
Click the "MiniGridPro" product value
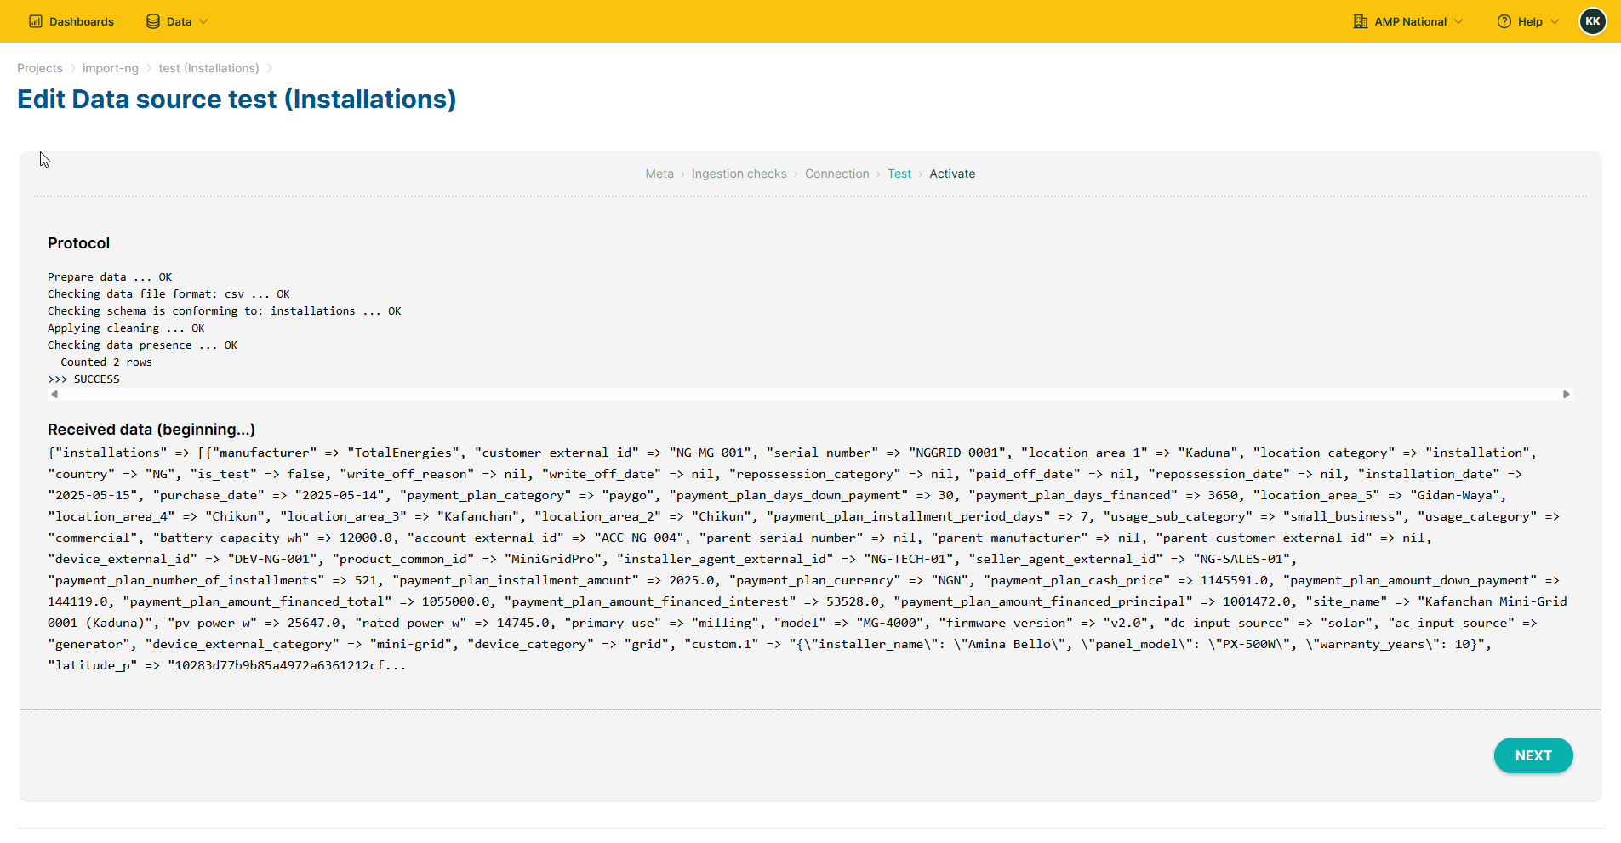553,559
